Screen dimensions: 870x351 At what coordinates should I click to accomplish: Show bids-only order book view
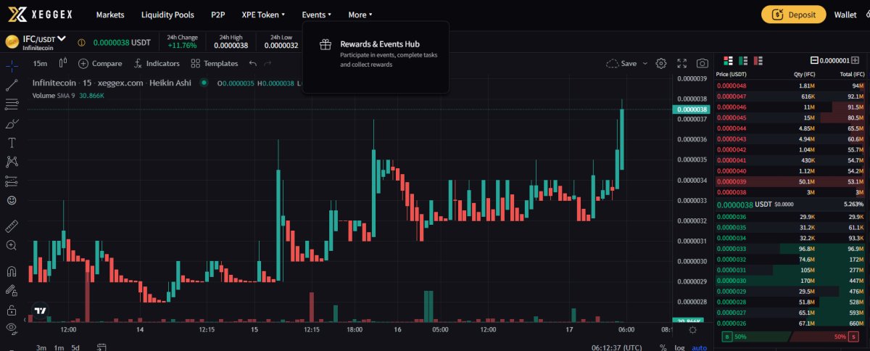coord(743,60)
